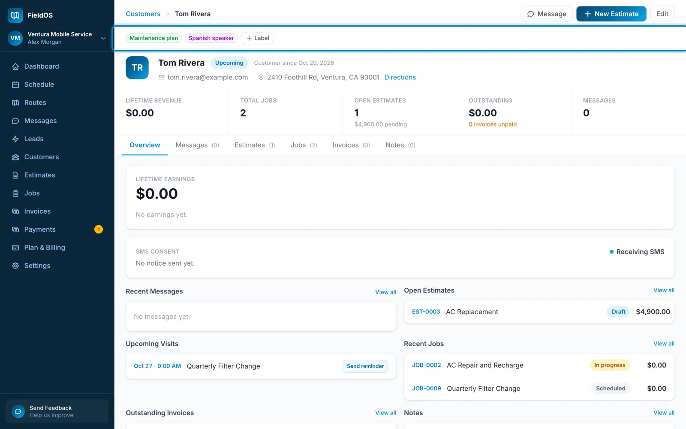686x429 pixels.
Task: Click the Maintenance plan label tag
Action: [154, 38]
